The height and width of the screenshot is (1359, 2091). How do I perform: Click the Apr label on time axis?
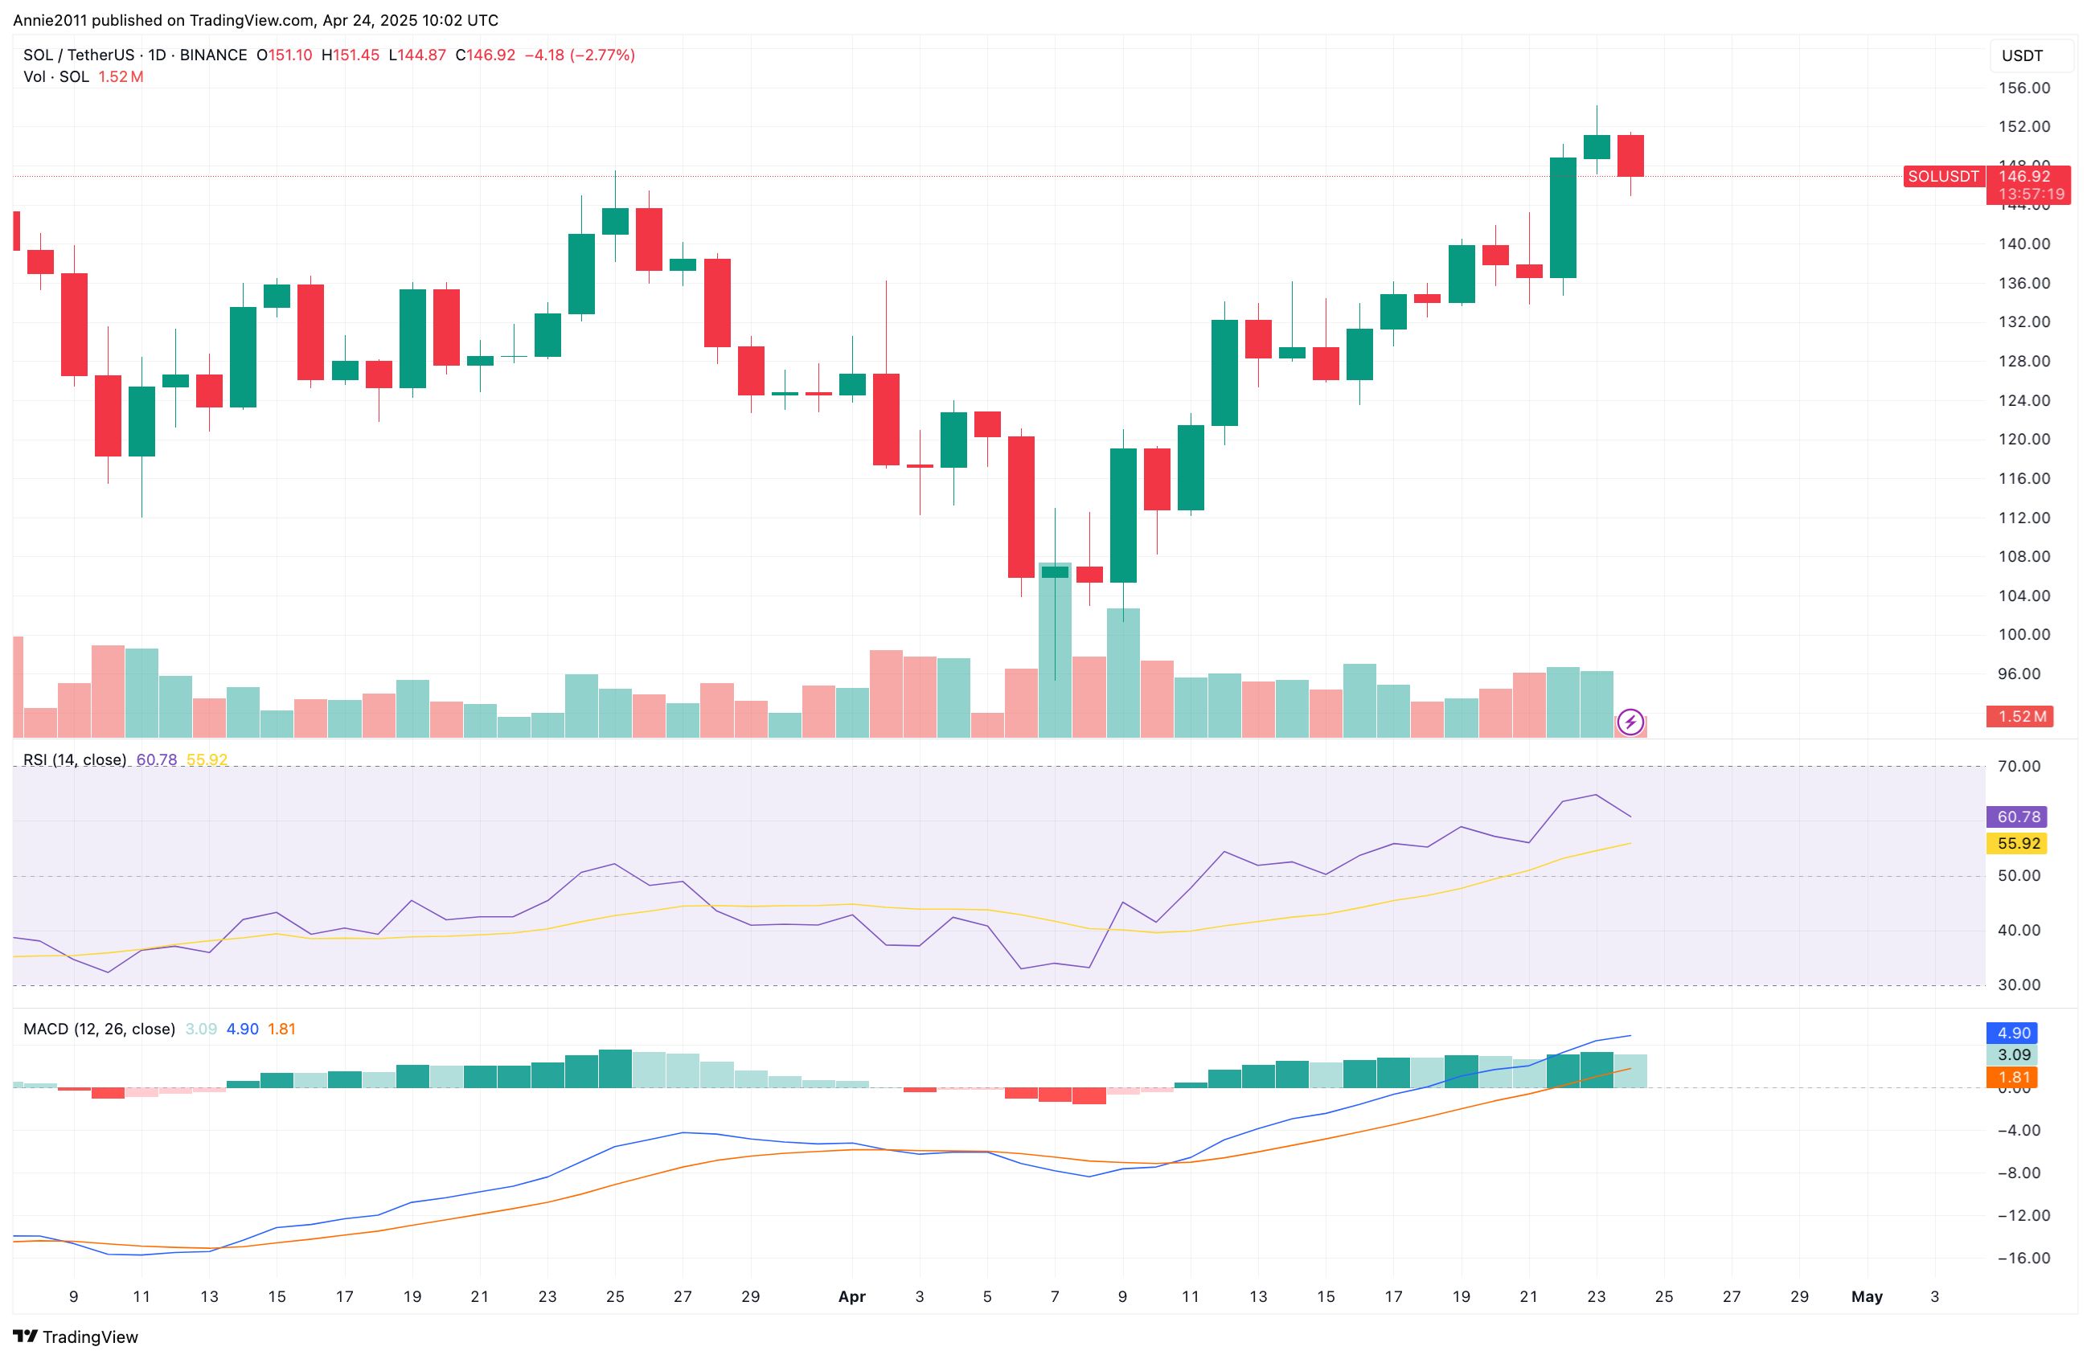851,1296
